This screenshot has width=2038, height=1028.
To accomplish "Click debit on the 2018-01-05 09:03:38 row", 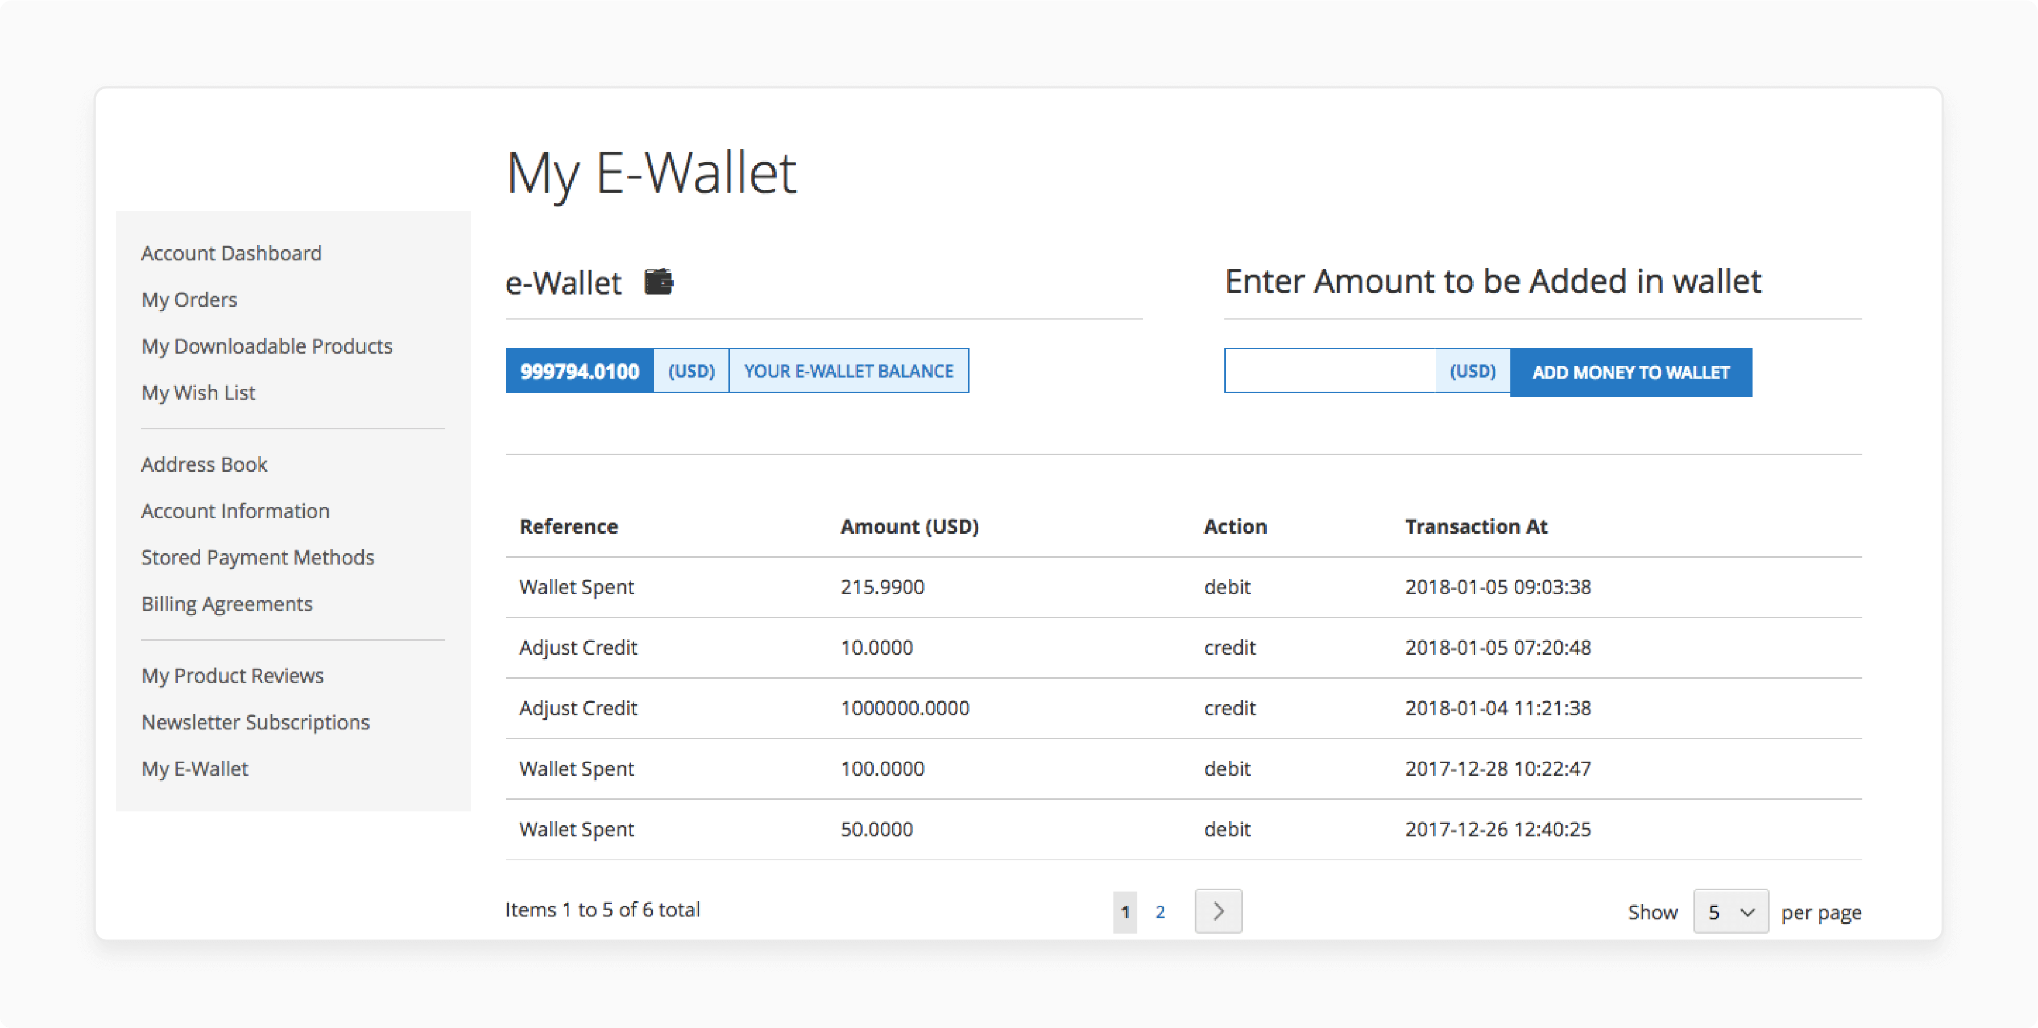I will [1227, 587].
